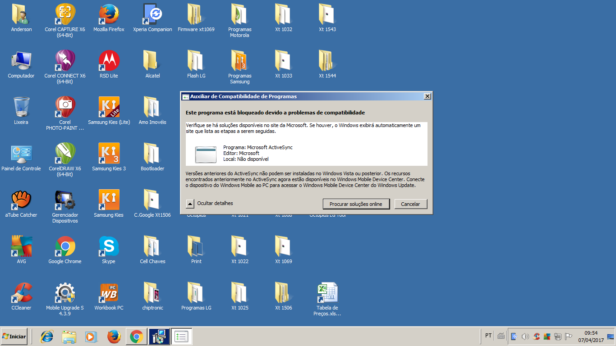Open Xt 1544 folder
This screenshot has width=616, height=346.
click(327, 64)
